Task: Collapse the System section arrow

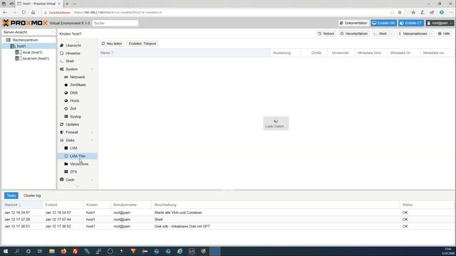Action: coord(92,69)
